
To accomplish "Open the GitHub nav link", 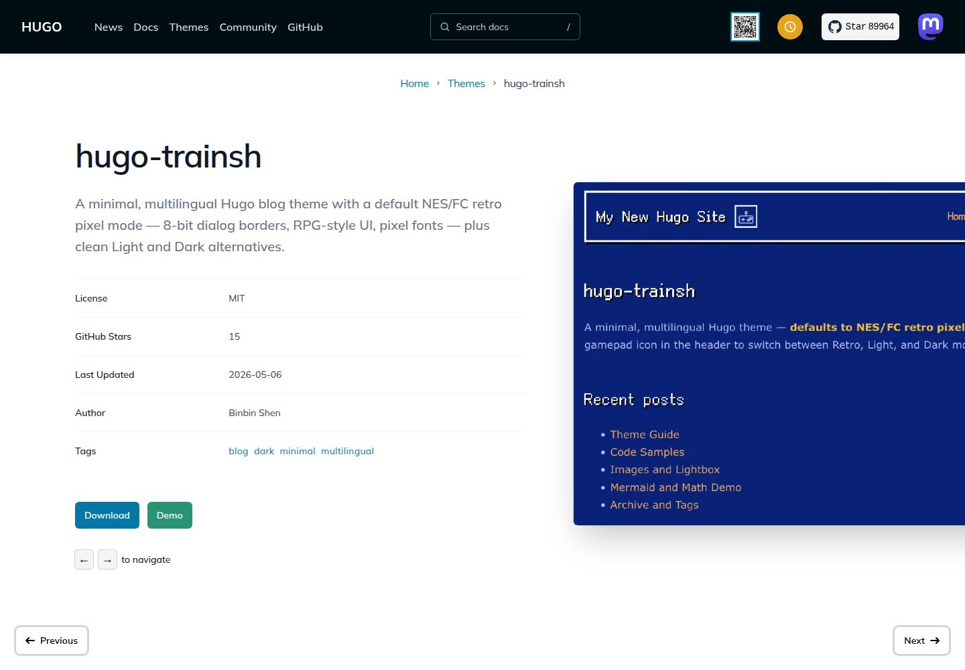I will tap(305, 27).
